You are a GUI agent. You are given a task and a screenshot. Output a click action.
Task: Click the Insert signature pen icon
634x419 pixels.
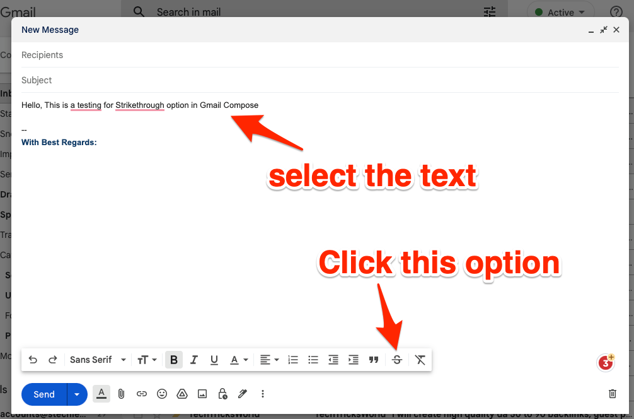(x=243, y=394)
